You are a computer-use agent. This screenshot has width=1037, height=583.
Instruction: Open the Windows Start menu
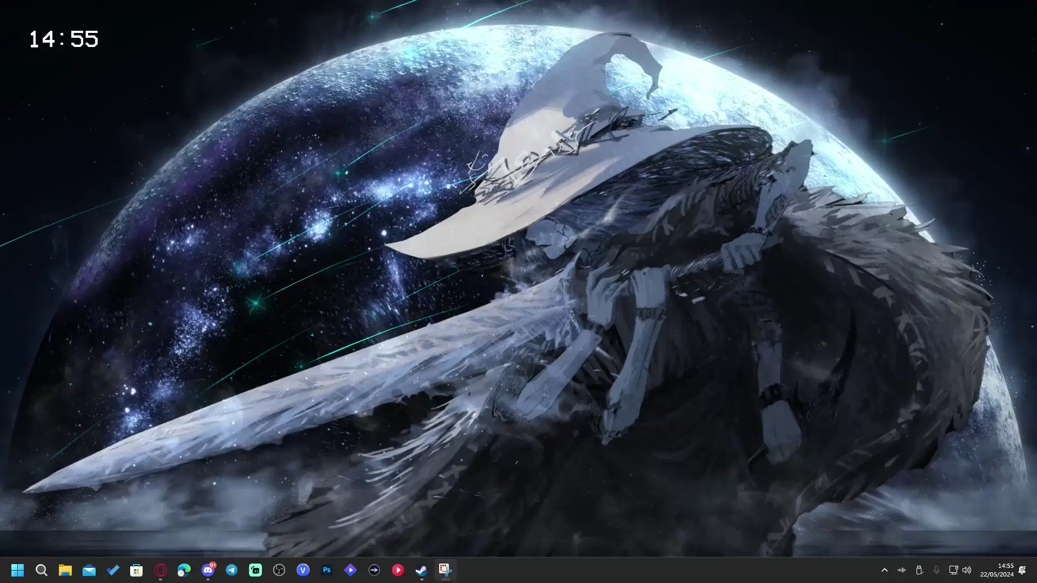click(x=18, y=570)
